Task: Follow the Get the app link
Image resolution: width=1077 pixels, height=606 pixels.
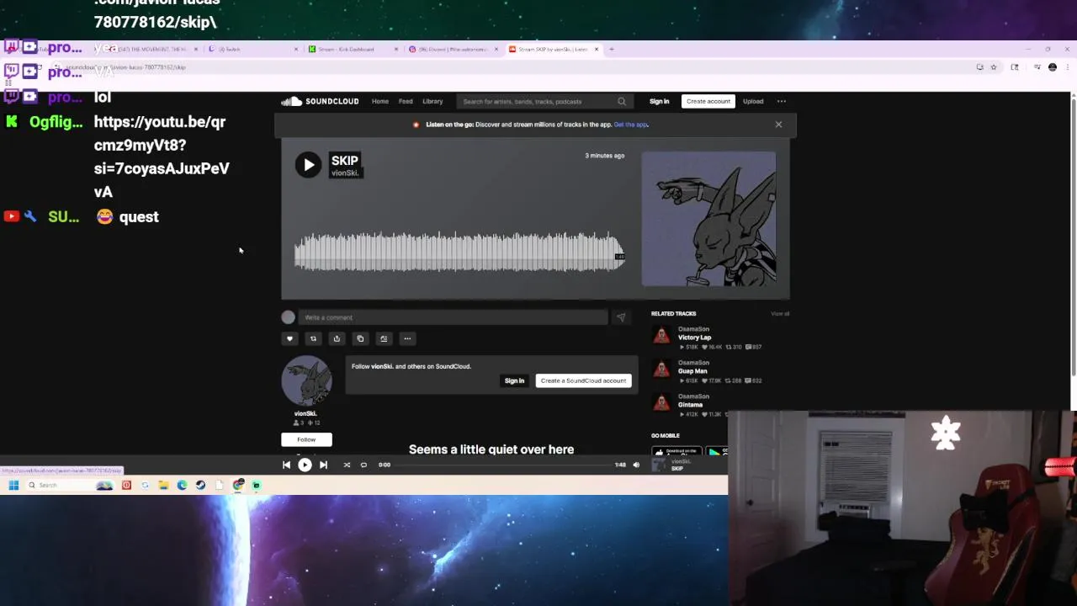Action: click(631, 125)
